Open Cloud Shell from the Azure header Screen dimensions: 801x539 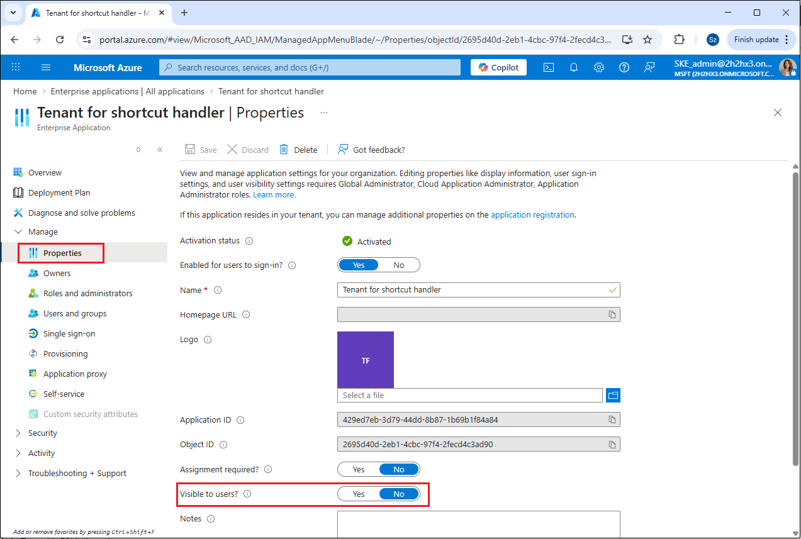point(549,67)
